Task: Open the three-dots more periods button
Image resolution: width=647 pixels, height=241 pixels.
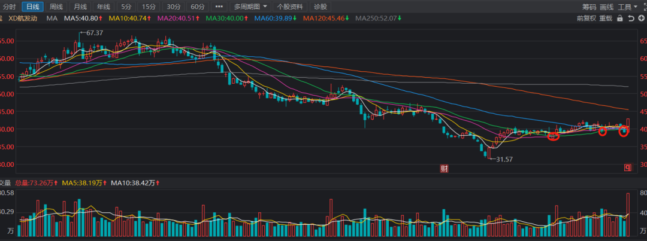Action: tap(219, 7)
